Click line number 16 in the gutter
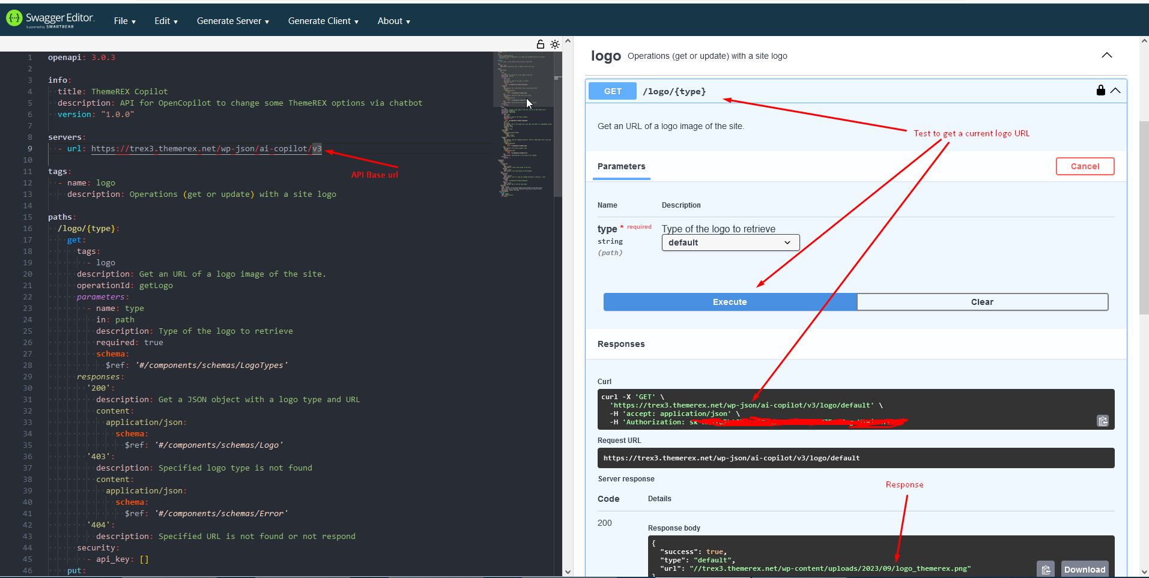 click(28, 229)
